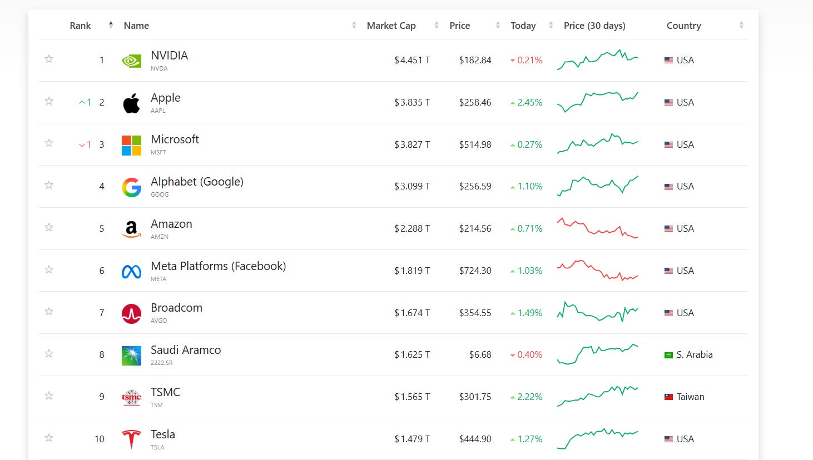
Task: Mark Saudi Aramco as favorite
Action: (x=49, y=353)
